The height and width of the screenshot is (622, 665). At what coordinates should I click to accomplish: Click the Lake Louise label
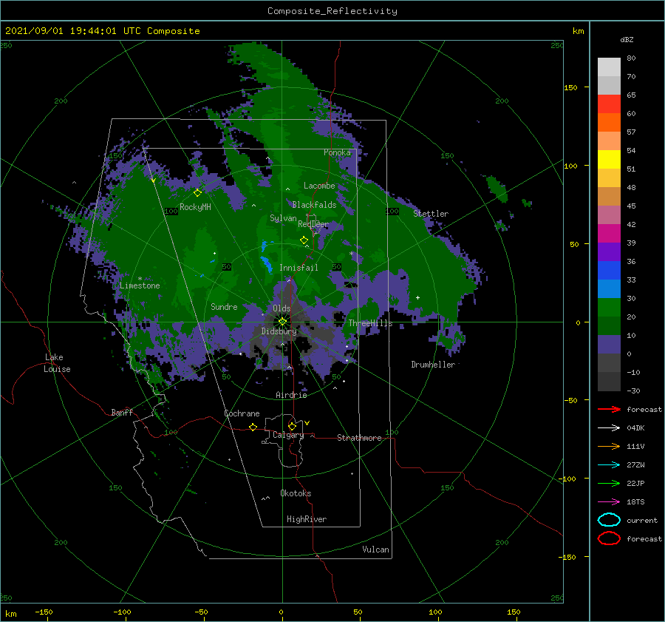[57, 363]
